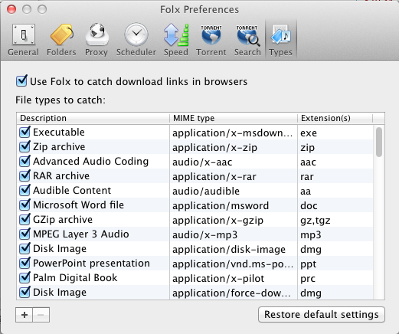Viewport: 399px width, 334px height.
Task: Toggle Advanced Audio Coding checkbox
Action: pyautogui.click(x=25, y=161)
